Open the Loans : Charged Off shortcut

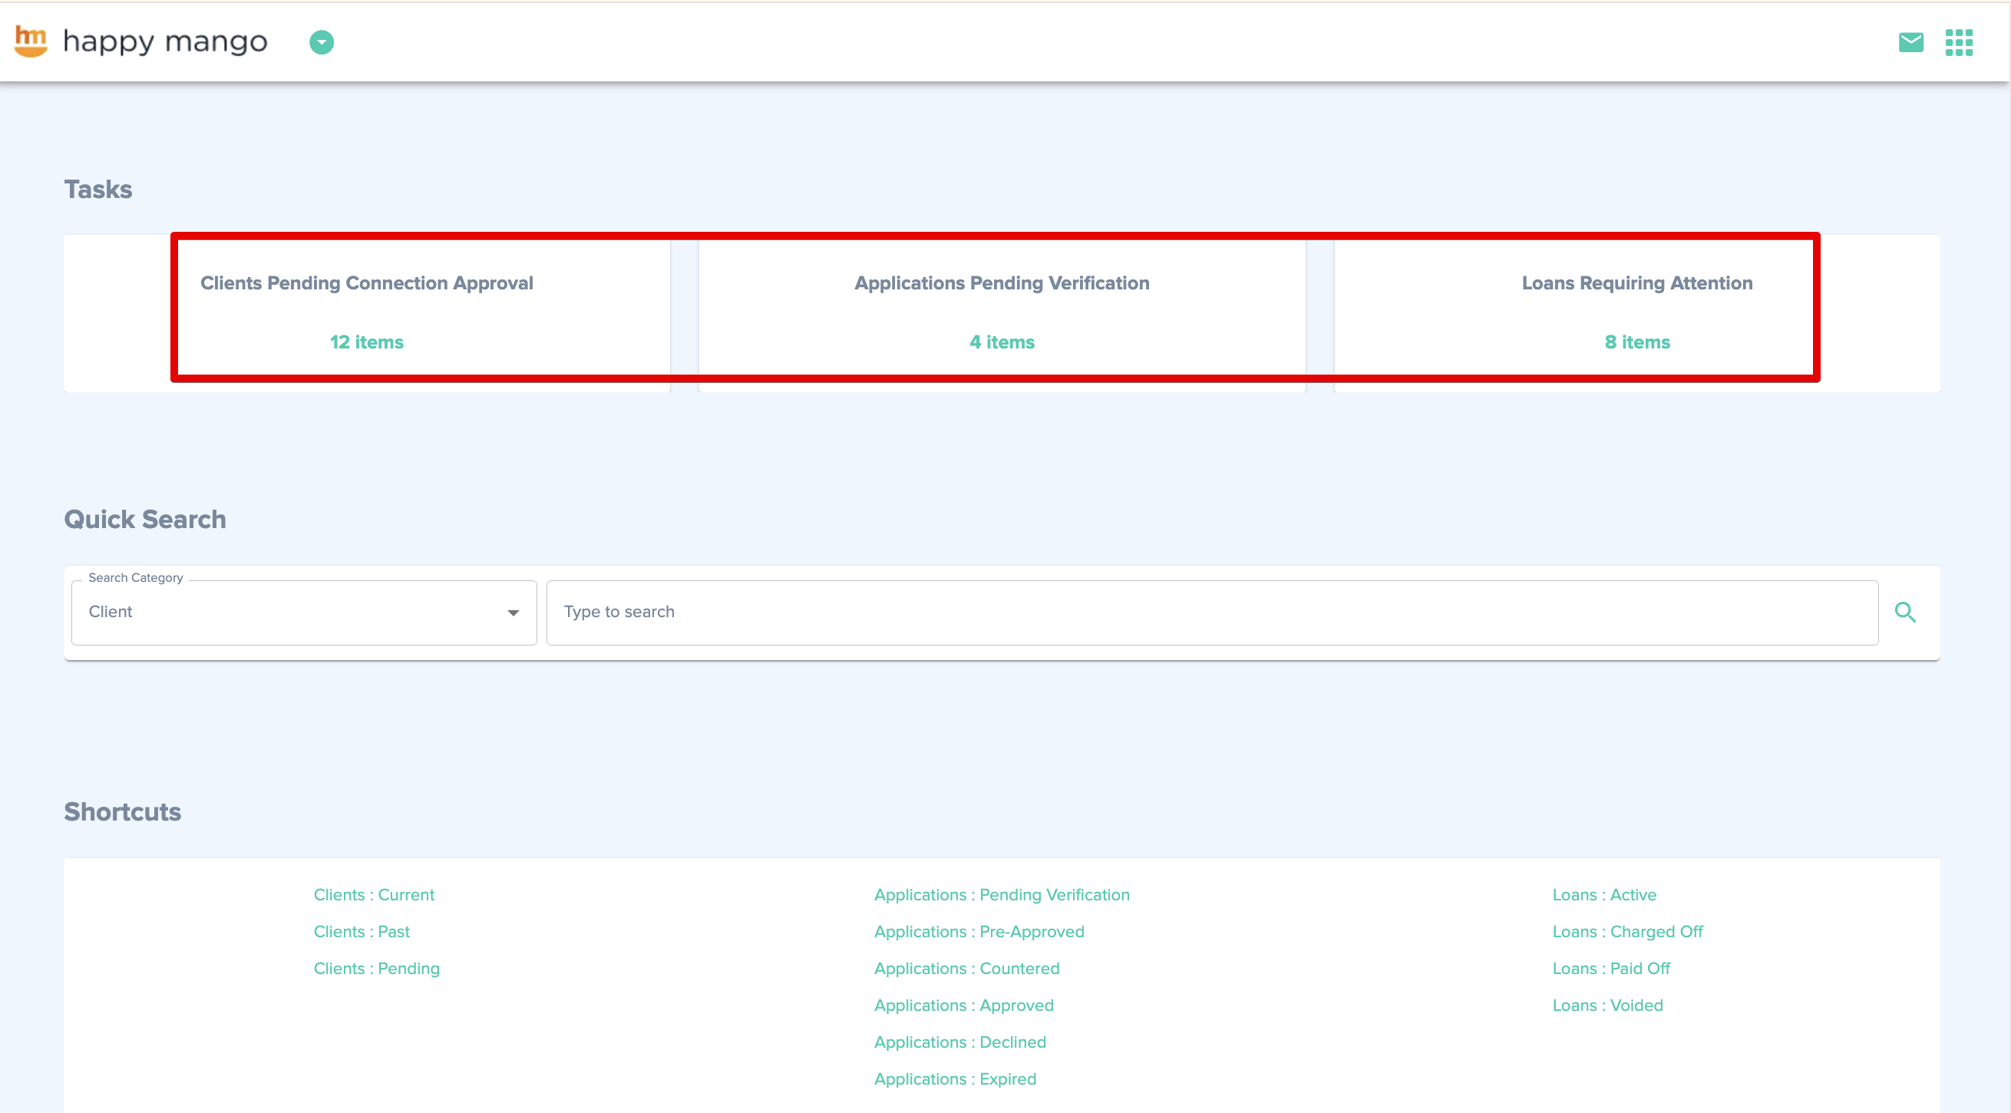coord(1628,931)
